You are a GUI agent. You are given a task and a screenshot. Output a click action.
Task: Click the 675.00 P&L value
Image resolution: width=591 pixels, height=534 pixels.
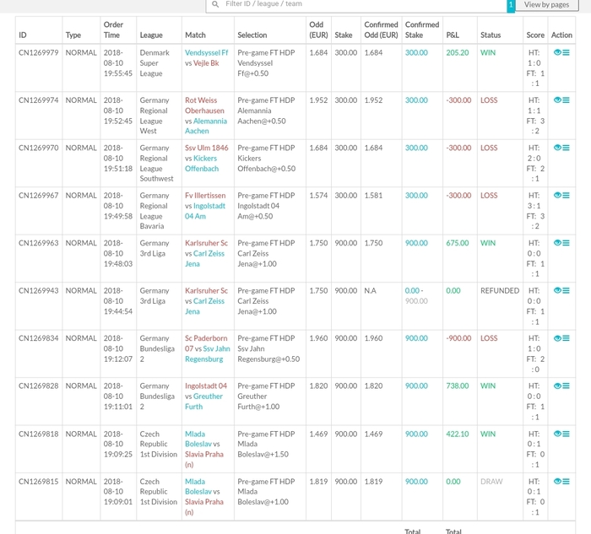[x=458, y=243]
